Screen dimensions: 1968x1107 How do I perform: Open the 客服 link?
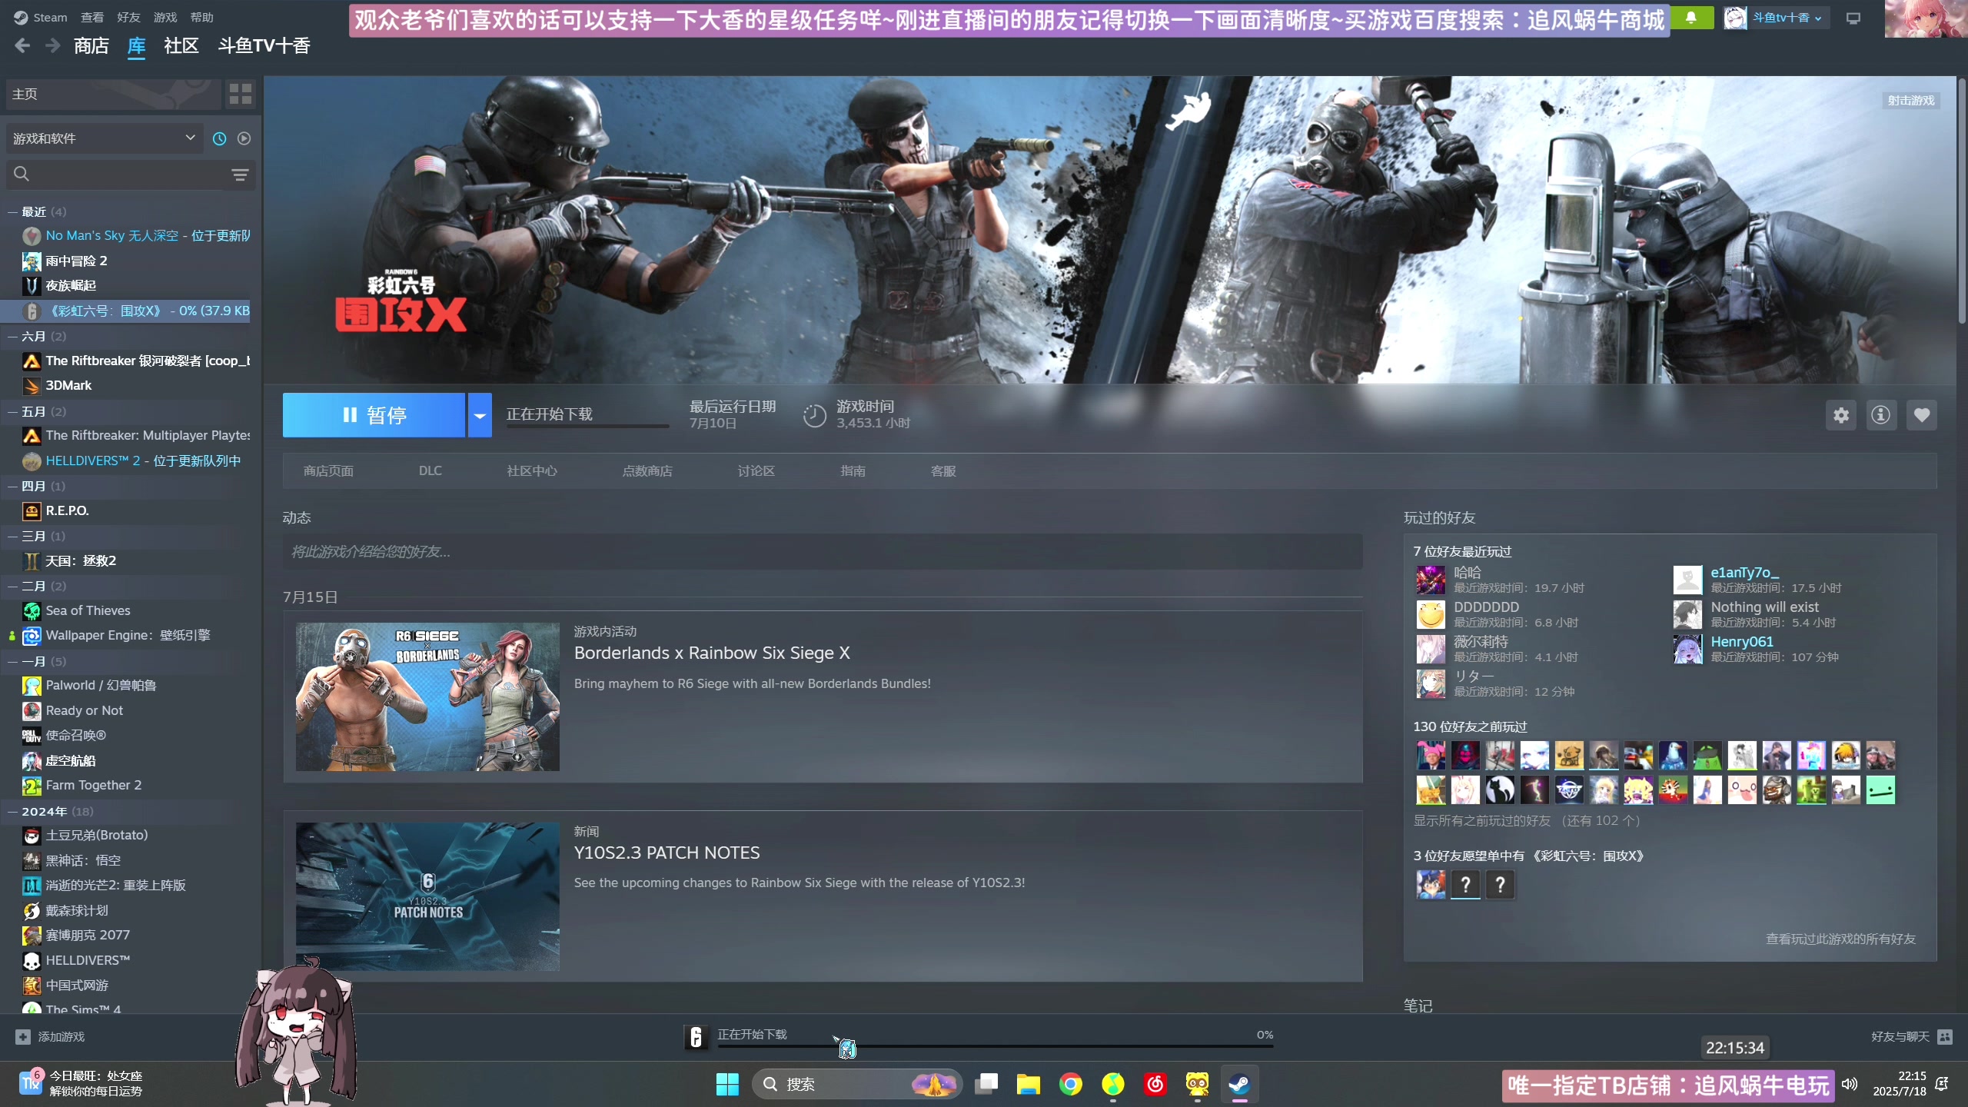pos(943,470)
